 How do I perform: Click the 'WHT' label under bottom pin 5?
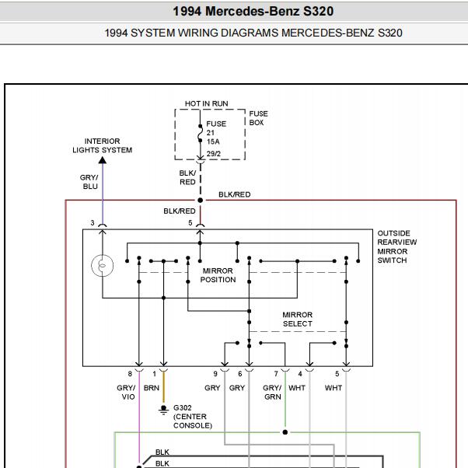tap(334, 388)
